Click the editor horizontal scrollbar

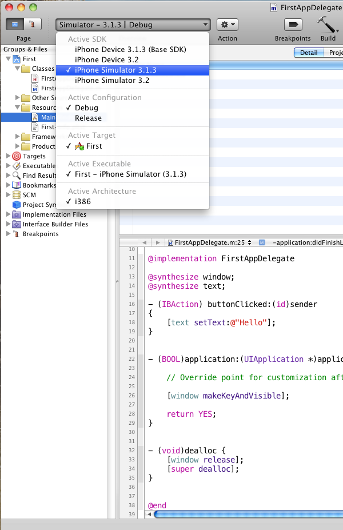tap(248, 515)
